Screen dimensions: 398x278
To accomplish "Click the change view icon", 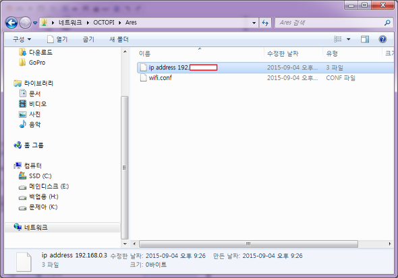I will 338,39.
